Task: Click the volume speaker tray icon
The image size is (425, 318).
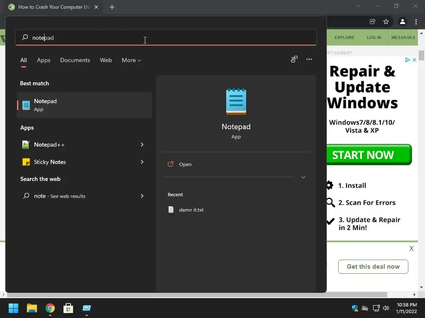Action: (386, 308)
